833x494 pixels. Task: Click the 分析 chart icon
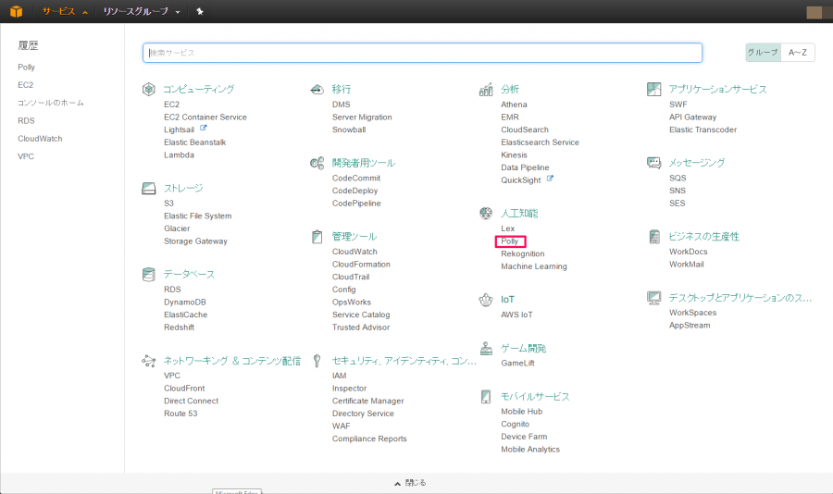pyautogui.click(x=486, y=89)
